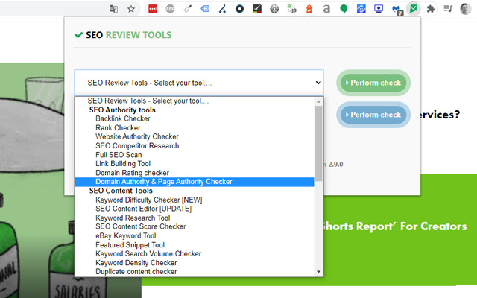Click the green Perform check button

click(373, 83)
